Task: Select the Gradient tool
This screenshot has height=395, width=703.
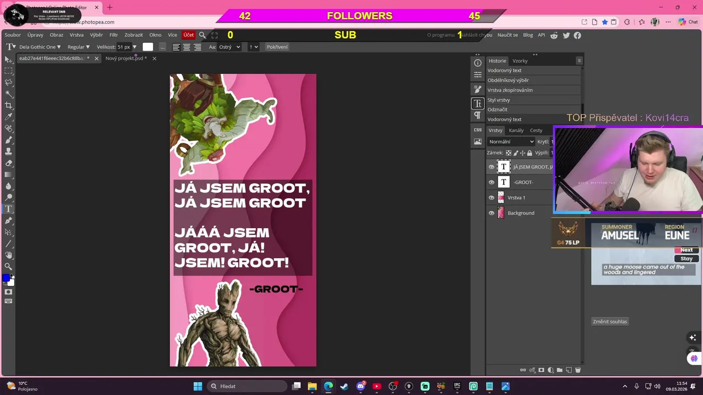Action: point(8,174)
